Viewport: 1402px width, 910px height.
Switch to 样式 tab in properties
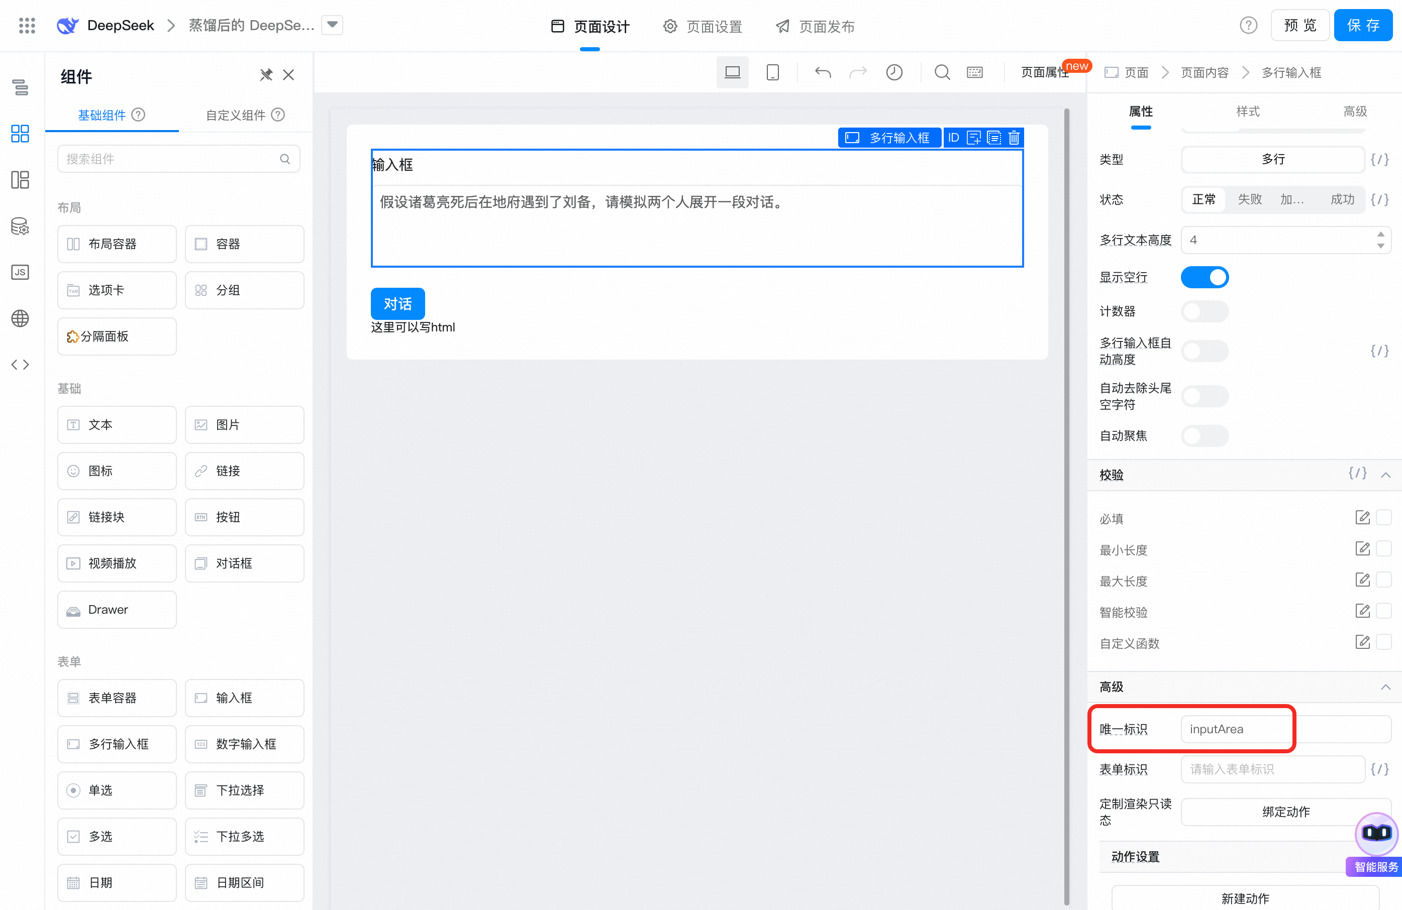pos(1248,111)
